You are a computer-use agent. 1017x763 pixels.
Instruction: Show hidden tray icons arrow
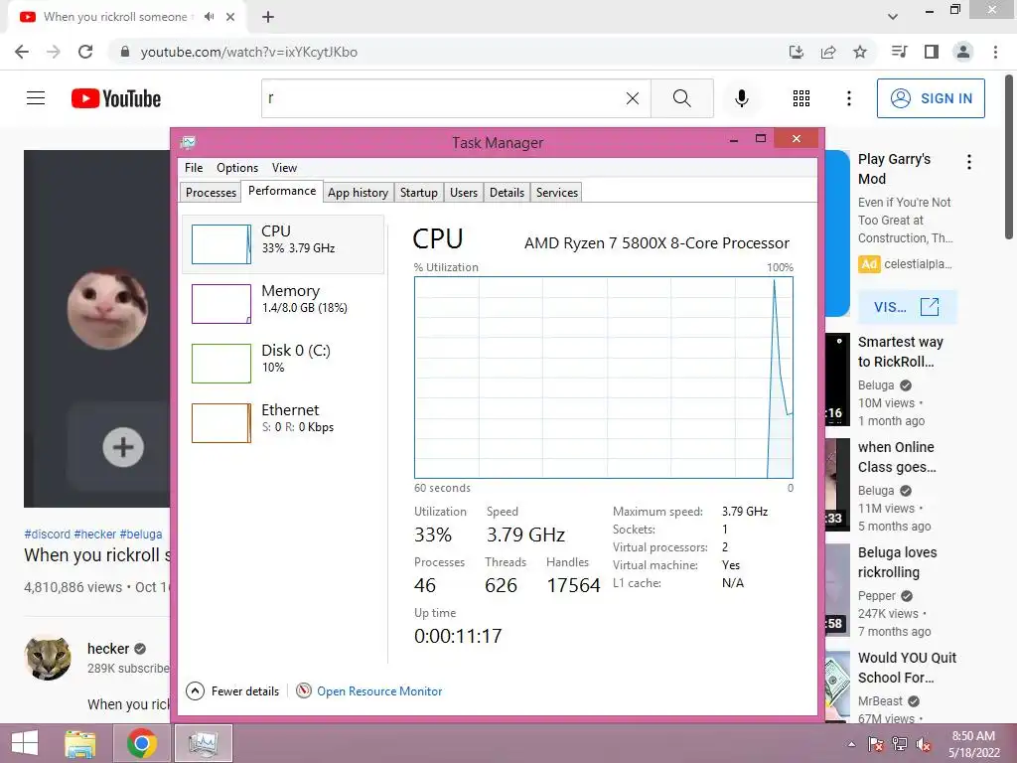click(x=851, y=744)
